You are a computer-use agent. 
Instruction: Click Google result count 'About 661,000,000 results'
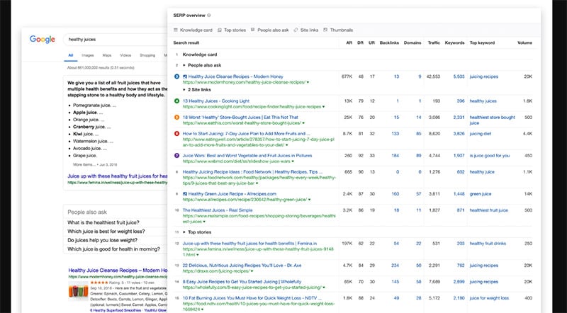100,67
